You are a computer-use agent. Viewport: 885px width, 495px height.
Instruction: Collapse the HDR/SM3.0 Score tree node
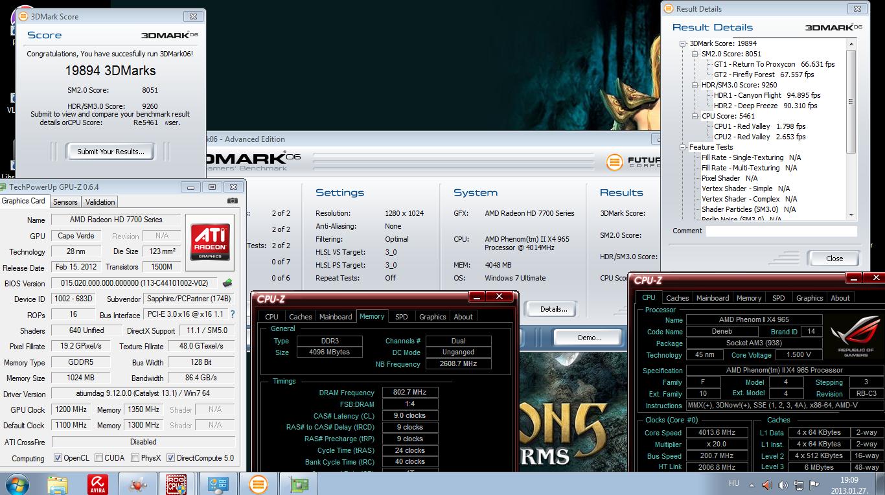pos(695,85)
